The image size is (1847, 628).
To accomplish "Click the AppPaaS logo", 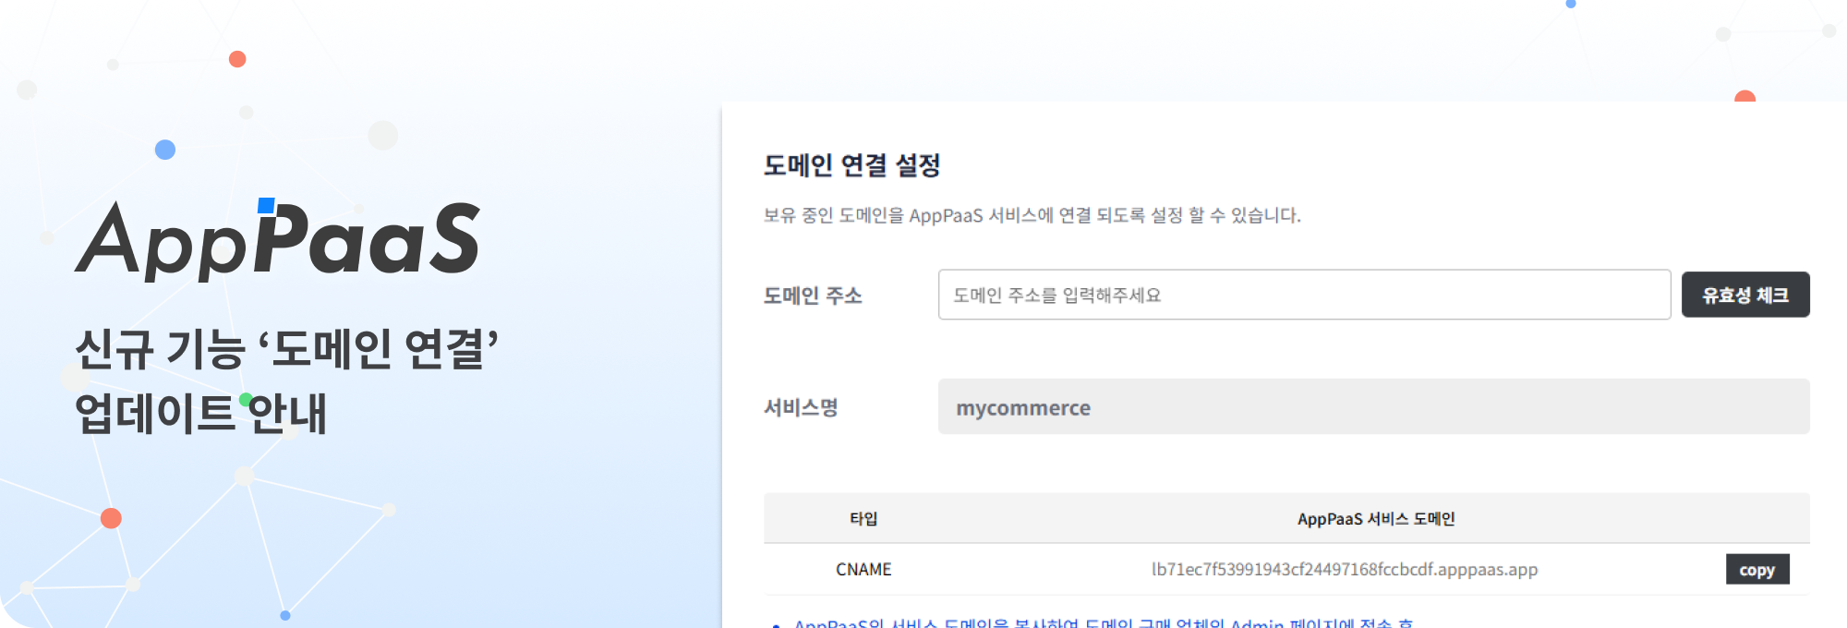I will (278, 238).
